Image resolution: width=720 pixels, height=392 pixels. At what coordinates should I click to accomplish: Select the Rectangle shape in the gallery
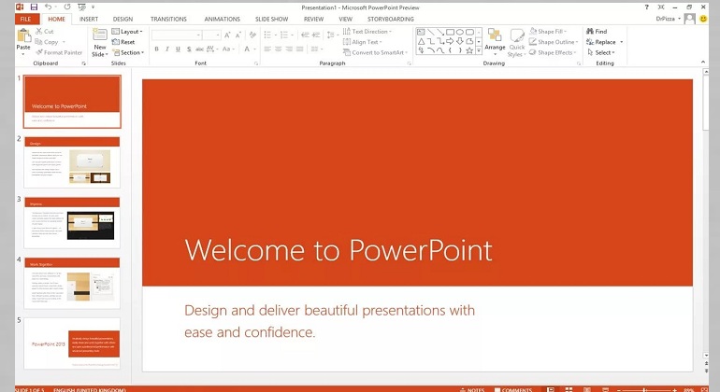click(x=450, y=32)
